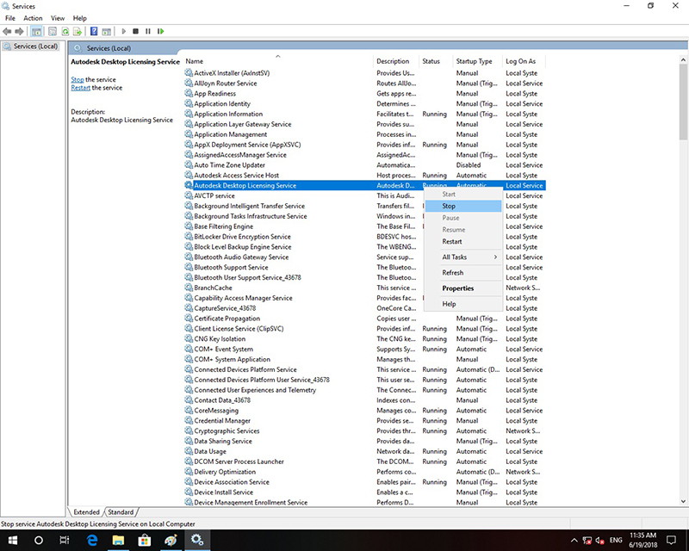Click the Back arrow in the toolbar
Screen dimensions: 689x551
(x=7, y=31)
